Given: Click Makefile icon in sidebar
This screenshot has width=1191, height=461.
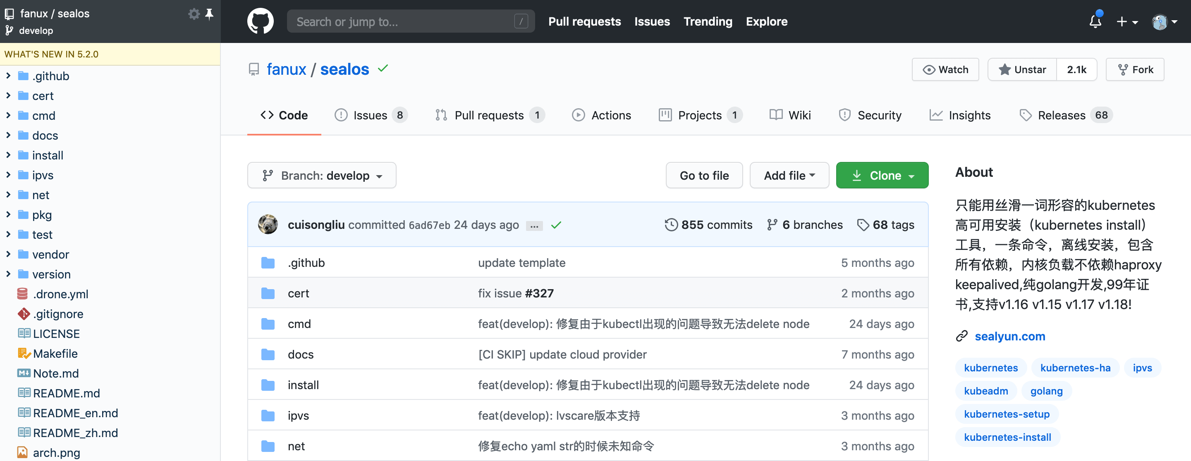Looking at the screenshot, I should 24,353.
